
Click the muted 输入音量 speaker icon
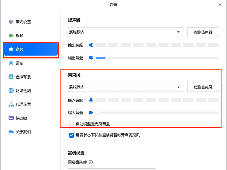pos(91,113)
